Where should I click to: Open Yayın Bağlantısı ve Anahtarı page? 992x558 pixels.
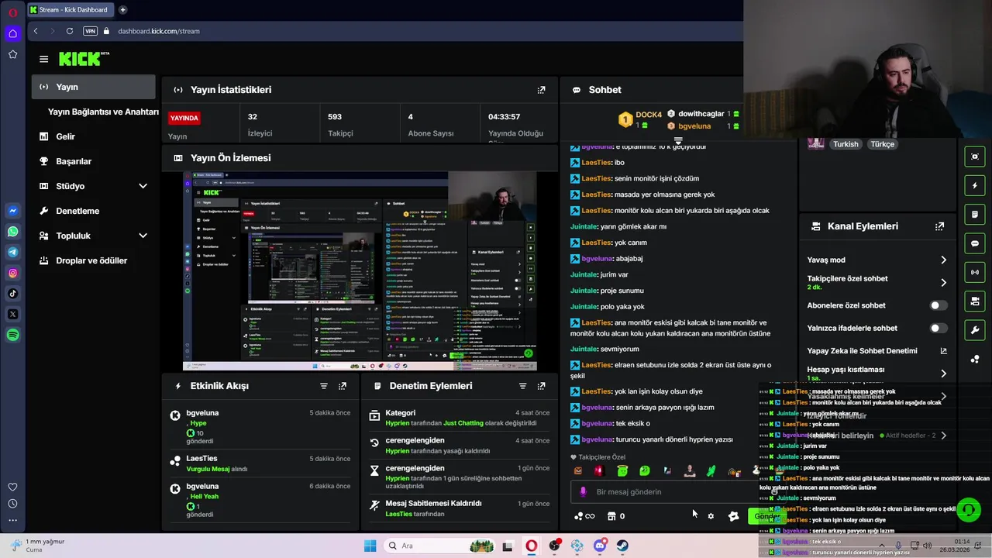103,112
